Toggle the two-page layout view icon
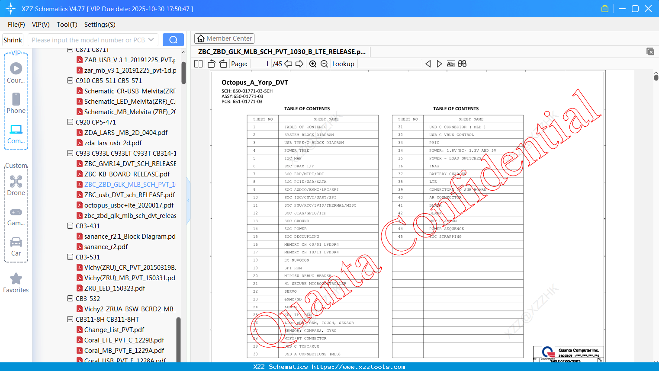This screenshot has width=659, height=371. tap(199, 64)
